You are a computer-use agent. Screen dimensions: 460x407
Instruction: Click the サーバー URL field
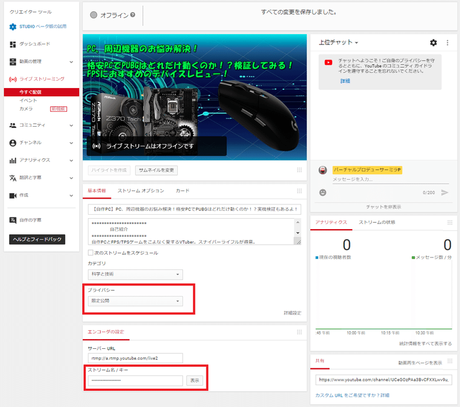click(135, 358)
